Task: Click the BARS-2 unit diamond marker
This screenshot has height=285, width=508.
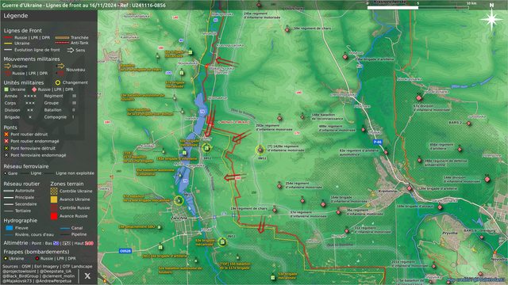Action: click(x=468, y=123)
